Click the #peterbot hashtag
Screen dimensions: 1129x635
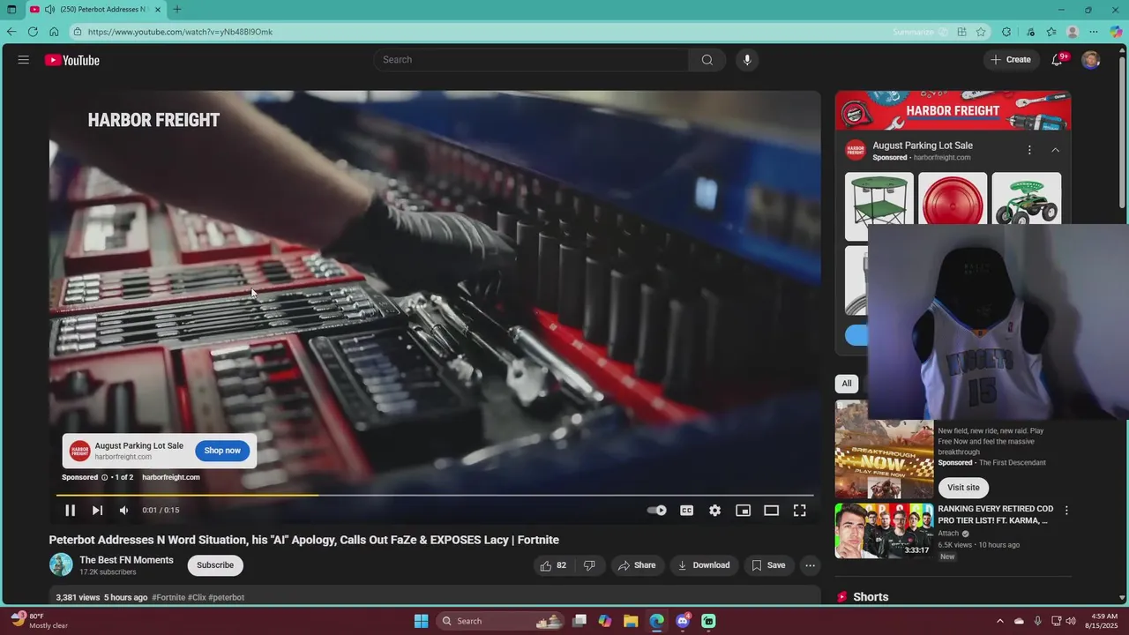pyautogui.click(x=227, y=598)
